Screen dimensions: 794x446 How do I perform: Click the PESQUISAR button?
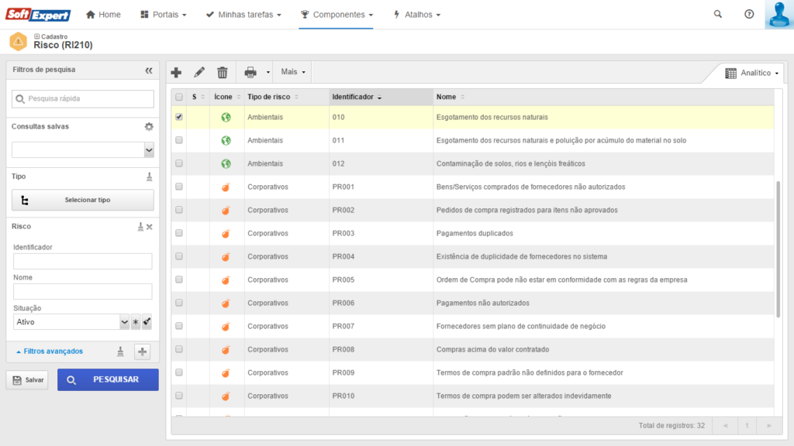click(x=108, y=379)
